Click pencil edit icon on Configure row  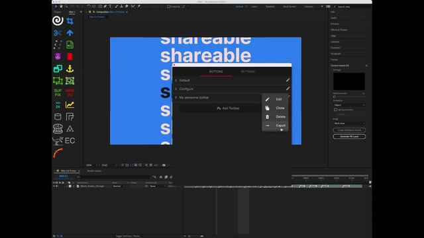(x=288, y=89)
